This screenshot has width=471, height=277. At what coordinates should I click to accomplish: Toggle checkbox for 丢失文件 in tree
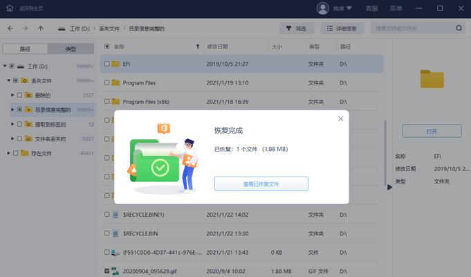(16, 80)
